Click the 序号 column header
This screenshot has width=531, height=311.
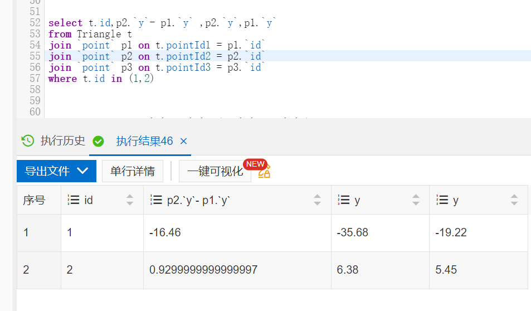[39, 200]
